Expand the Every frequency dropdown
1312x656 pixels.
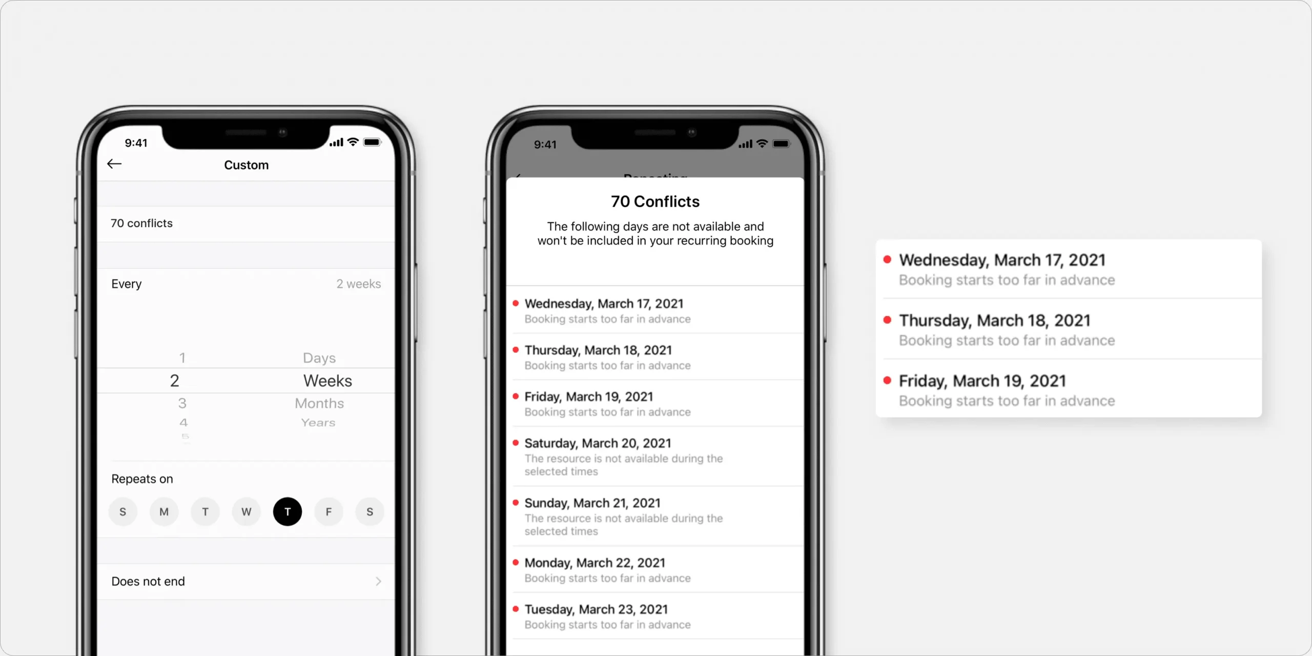pos(245,283)
